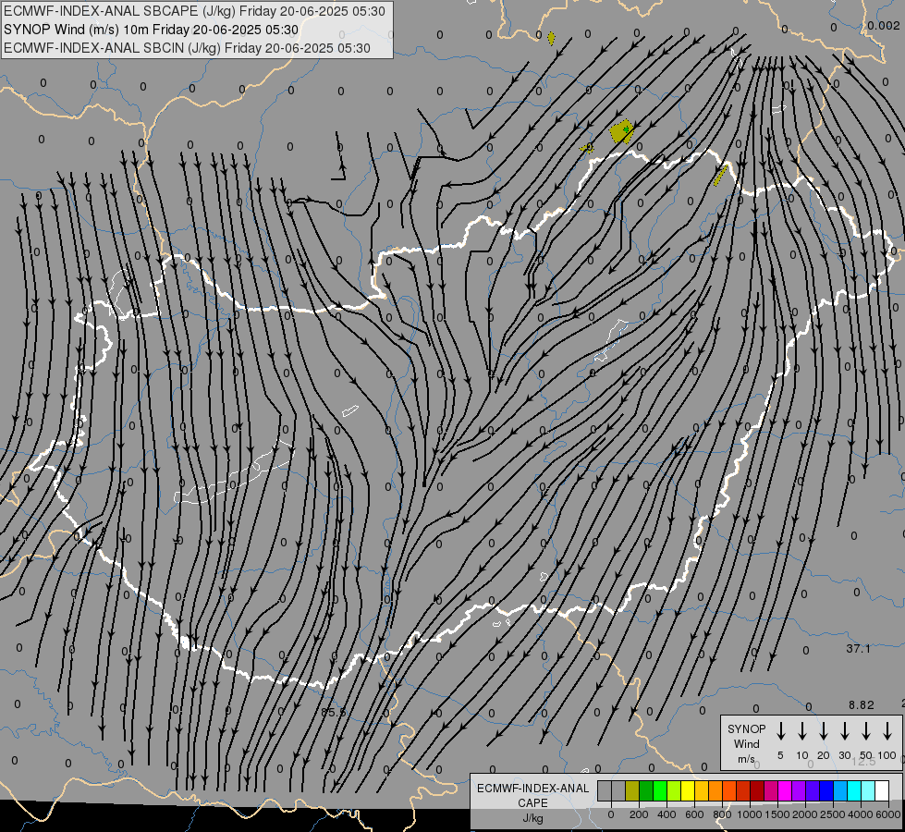Screen dimensions: 905x832
Task: Click the 800 tick label in CAPE legend
Action: [x=722, y=814]
